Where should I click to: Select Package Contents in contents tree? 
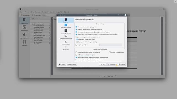(39, 28)
